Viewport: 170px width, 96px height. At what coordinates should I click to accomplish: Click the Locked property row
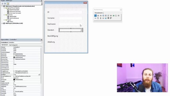(x=21, y=95)
